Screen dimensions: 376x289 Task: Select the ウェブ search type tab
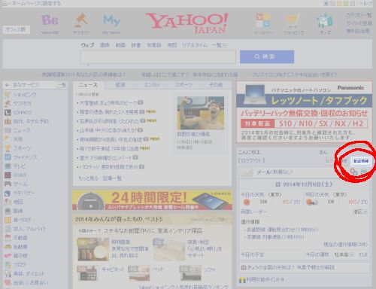click(x=87, y=45)
